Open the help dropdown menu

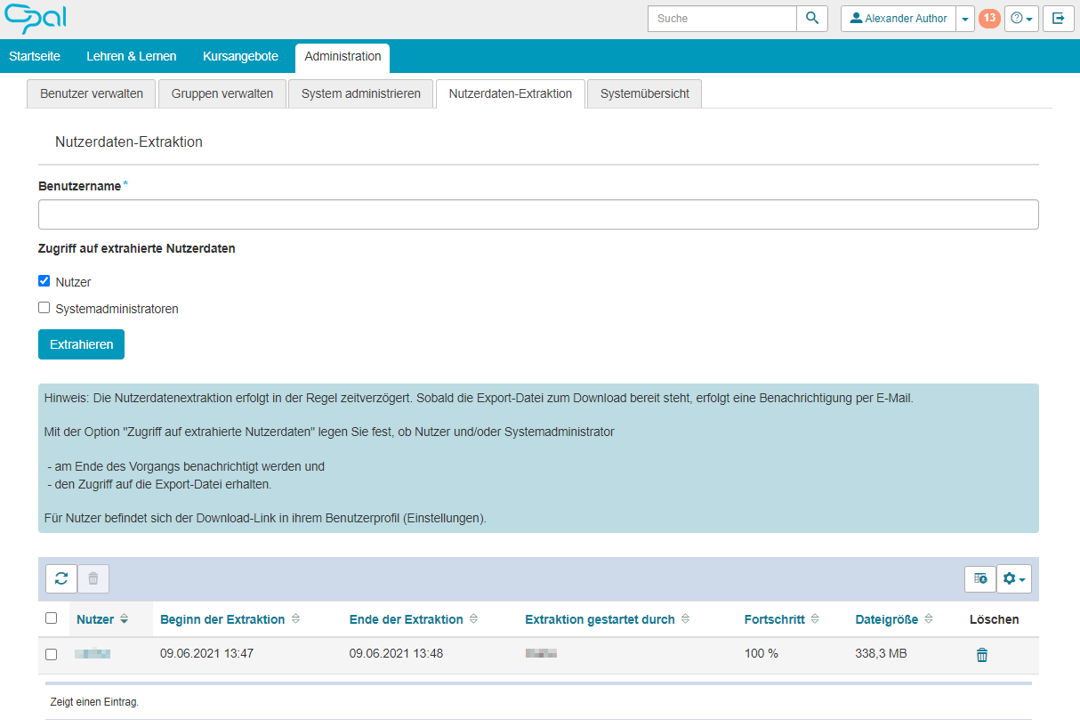pyautogui.click(x=1021, y=19)
